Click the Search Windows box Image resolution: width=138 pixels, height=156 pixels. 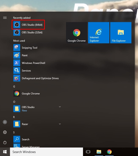46,152
